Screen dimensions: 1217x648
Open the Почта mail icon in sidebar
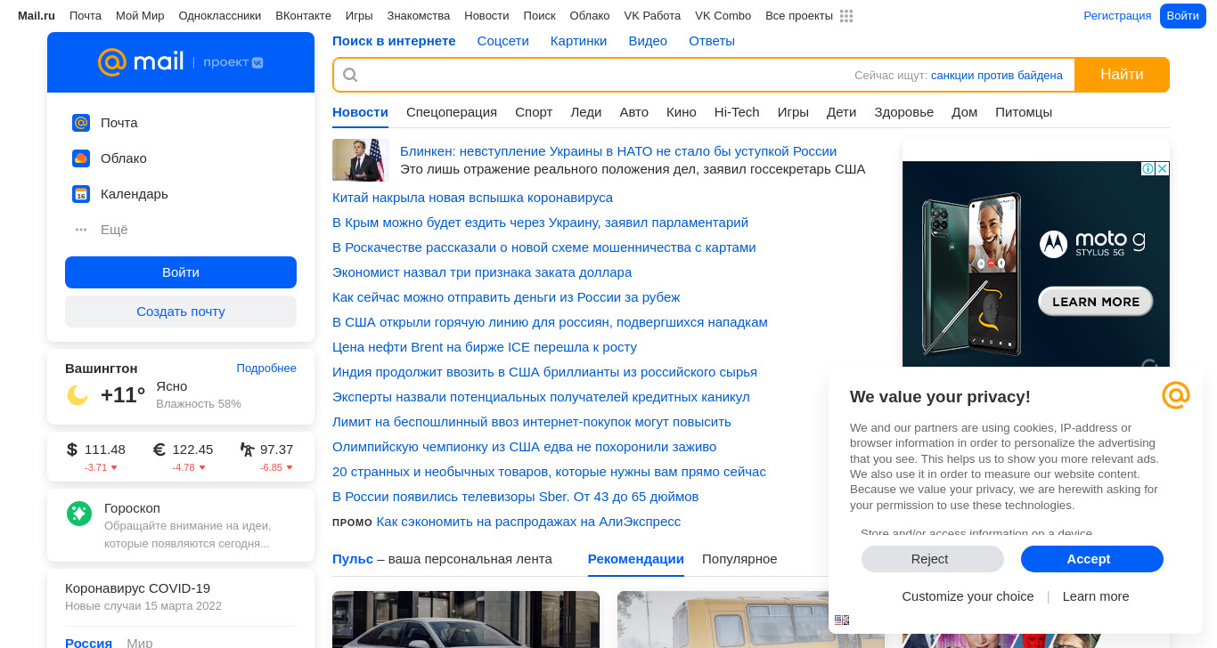tap(81, 123)
